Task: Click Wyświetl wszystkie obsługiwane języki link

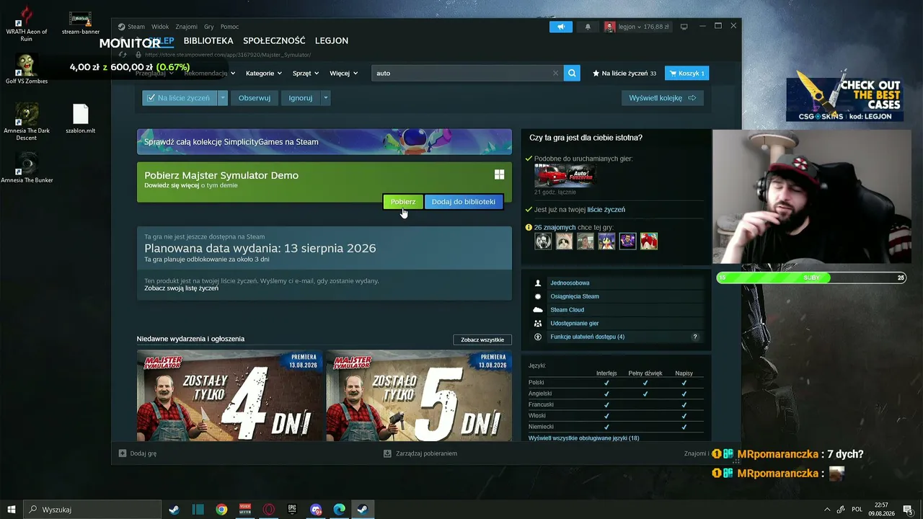Action: (x=583, y=438)
